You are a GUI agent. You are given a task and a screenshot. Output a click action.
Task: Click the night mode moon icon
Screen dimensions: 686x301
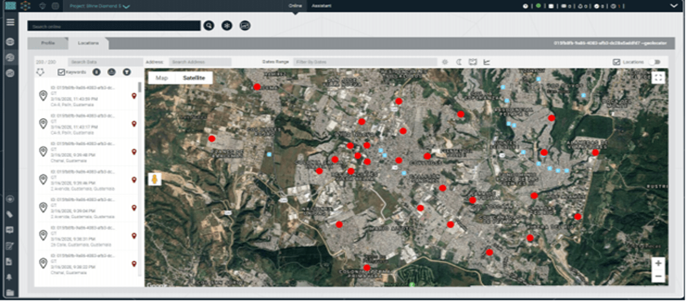[459, 62]
